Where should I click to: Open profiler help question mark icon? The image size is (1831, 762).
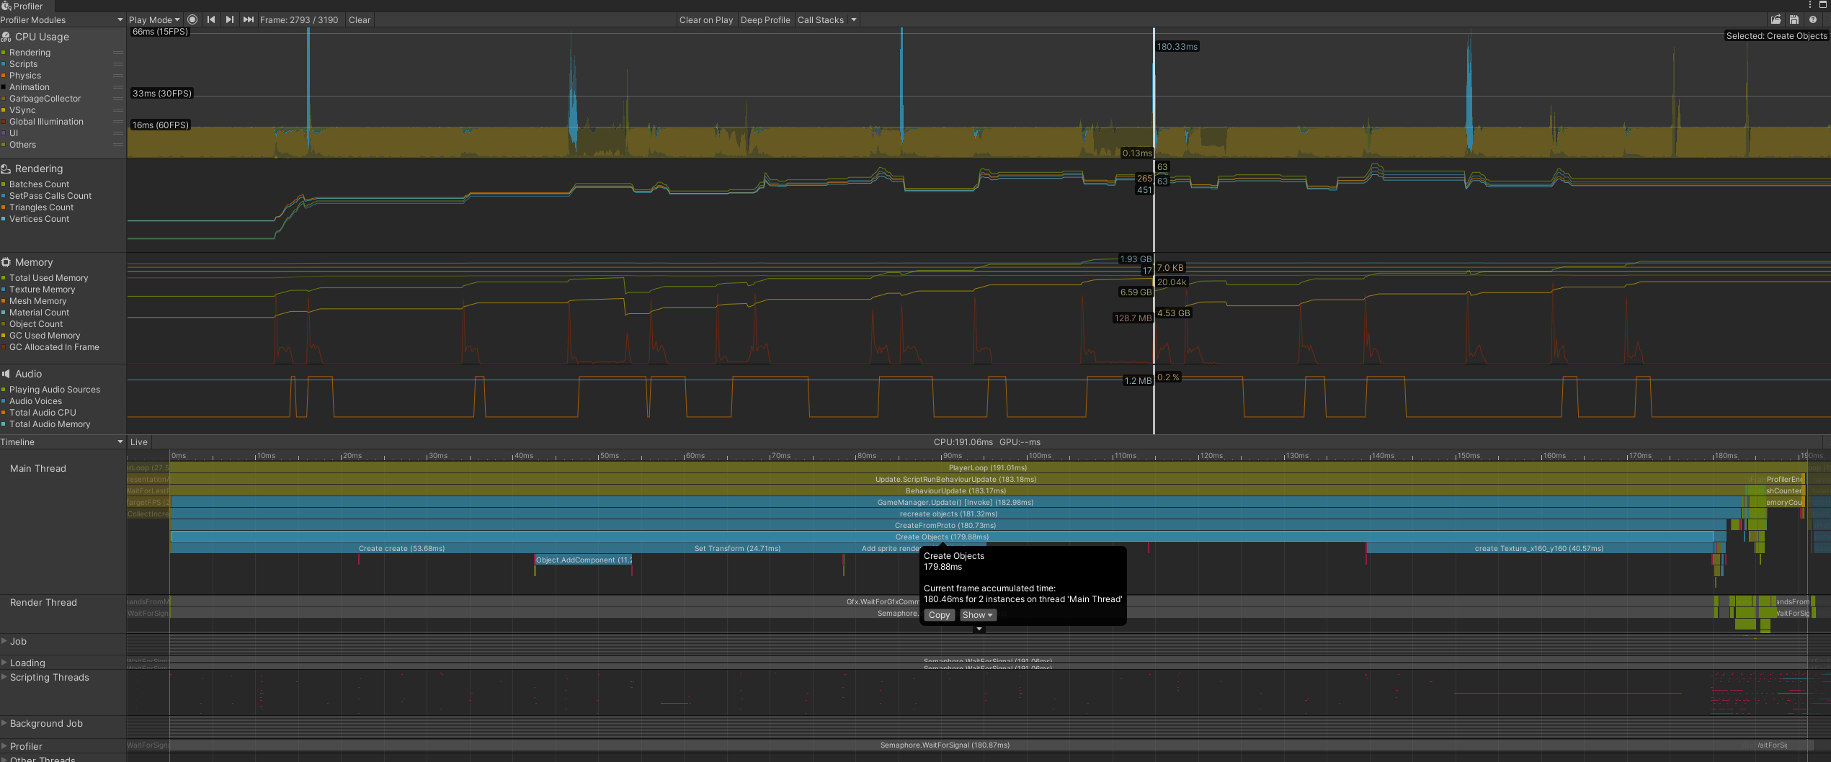coord(1812,19)
